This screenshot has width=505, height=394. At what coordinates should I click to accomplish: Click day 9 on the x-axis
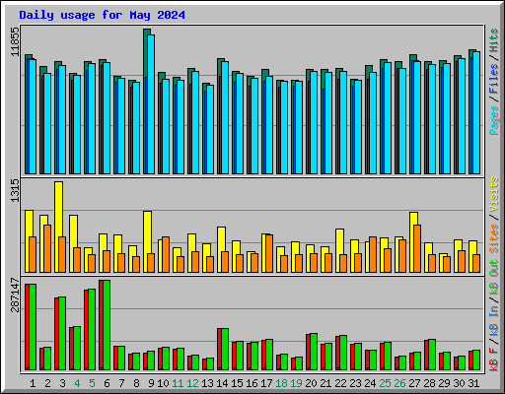151,383
